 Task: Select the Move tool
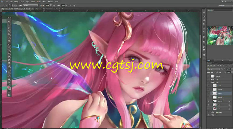[9, 22]
